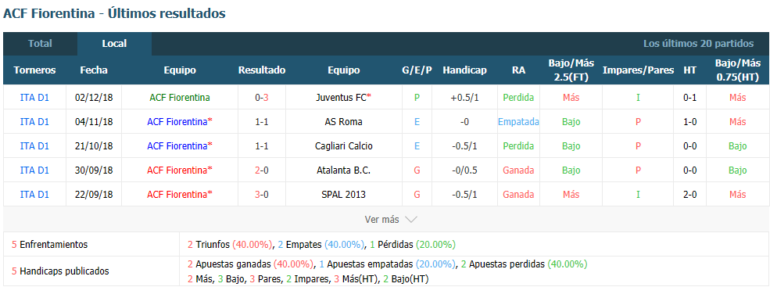The height and width of the screenshot is (287, 770).
Task: Click the Handicap column header
Action: [464, 70]
